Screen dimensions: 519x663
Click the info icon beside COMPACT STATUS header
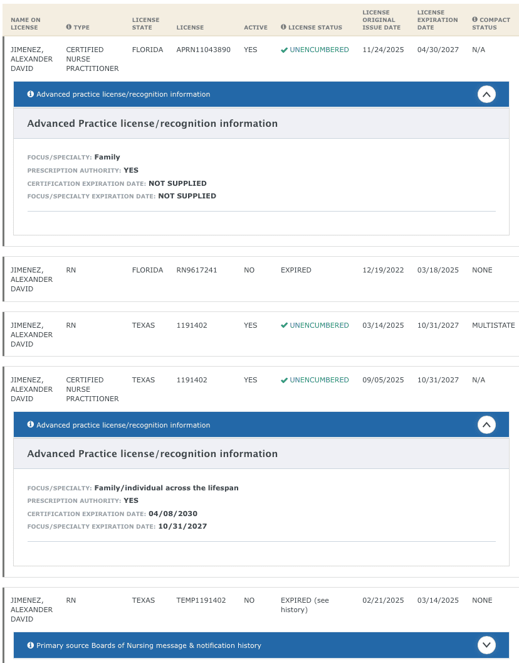tap(474, 19)
